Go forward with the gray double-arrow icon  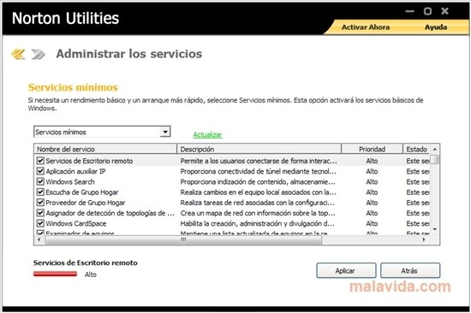point(39,54)
